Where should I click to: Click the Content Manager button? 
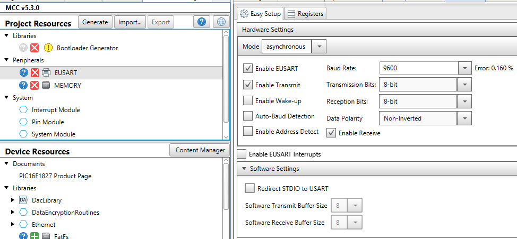coord(200,150)
